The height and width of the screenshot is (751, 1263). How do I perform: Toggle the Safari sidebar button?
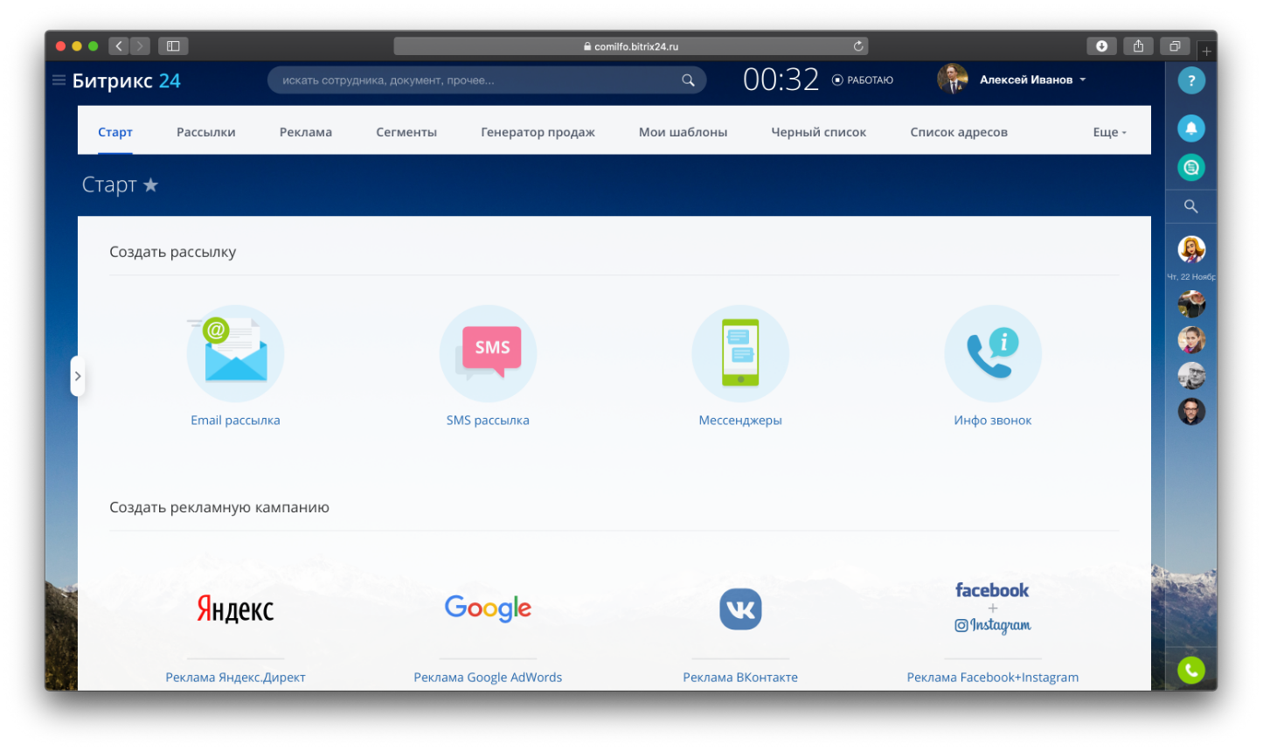(173, 46)
